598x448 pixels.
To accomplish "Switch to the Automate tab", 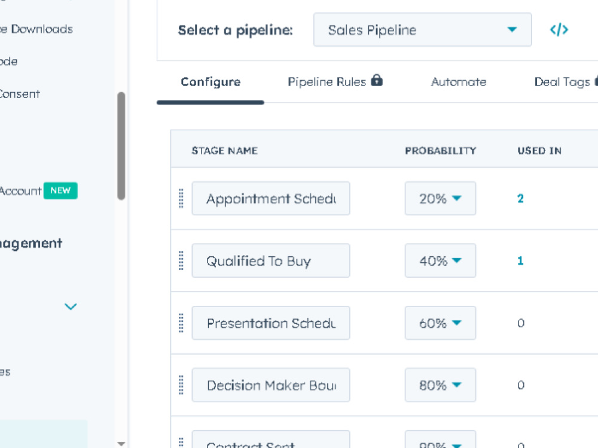I will pos(459,82).
